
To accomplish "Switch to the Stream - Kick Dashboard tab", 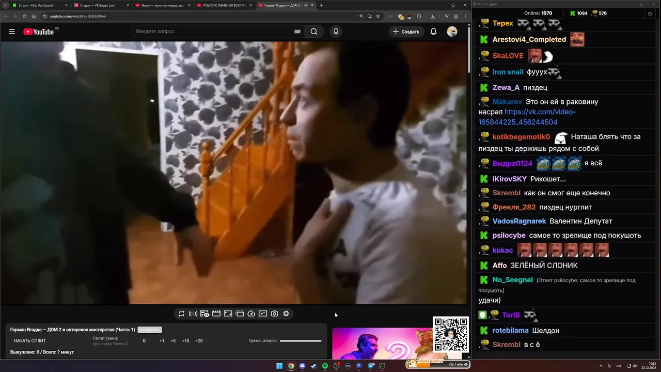I will click(x=40, y=5).
